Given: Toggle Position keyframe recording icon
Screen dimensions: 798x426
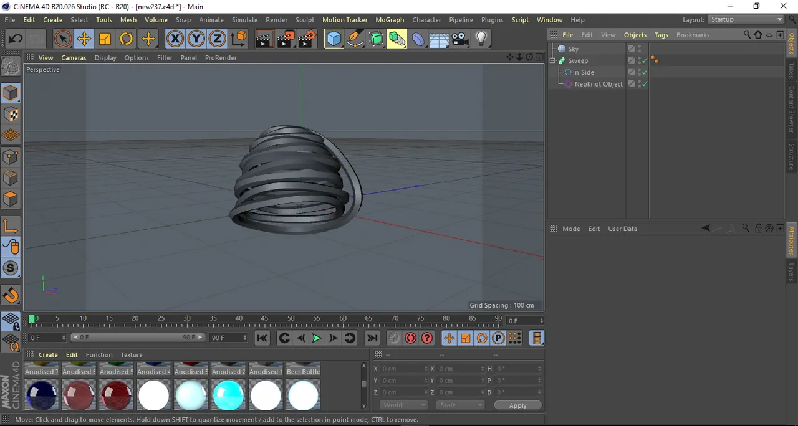Looking at the screenshot, I should [449, 338].
